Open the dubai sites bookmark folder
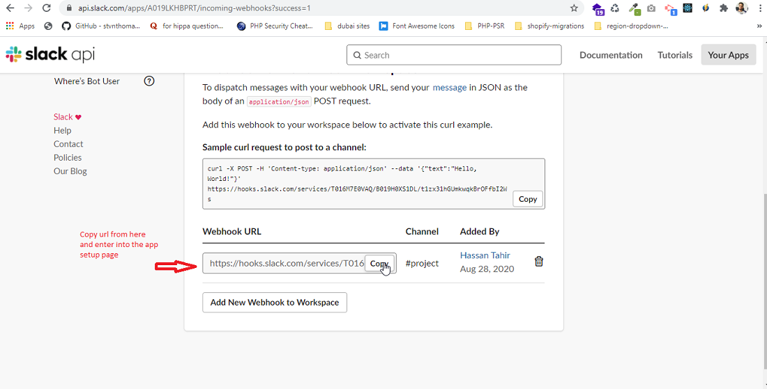767x389 pixels. click(x=347, y=26)
